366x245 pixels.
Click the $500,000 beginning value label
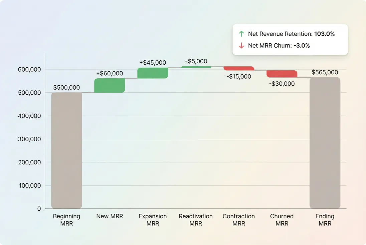click(x=66, y=87)
